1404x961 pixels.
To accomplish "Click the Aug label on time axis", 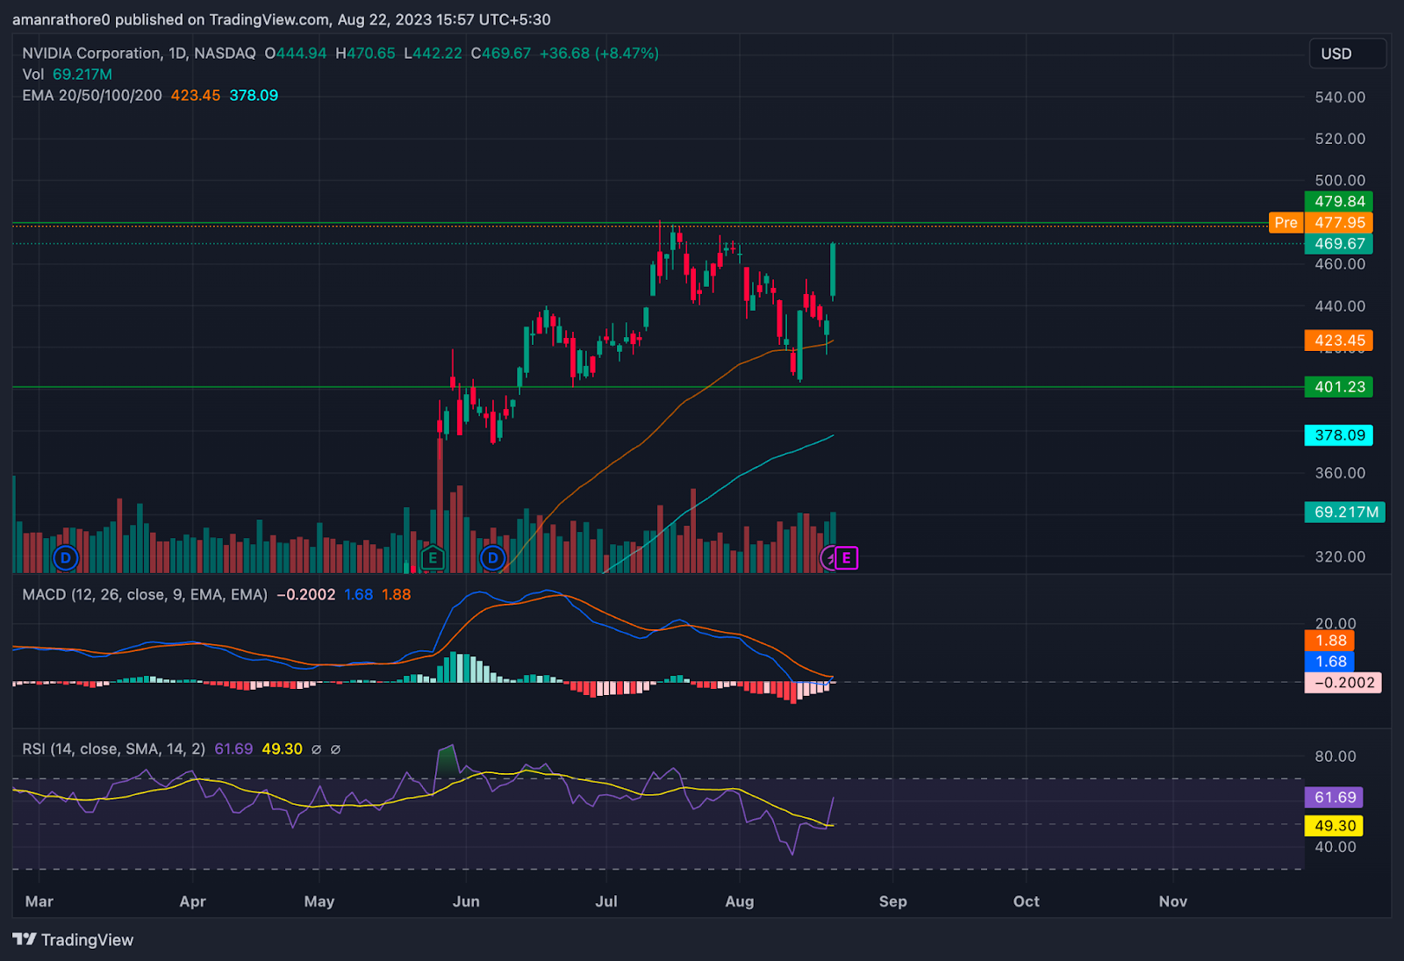I will point(740,901).
